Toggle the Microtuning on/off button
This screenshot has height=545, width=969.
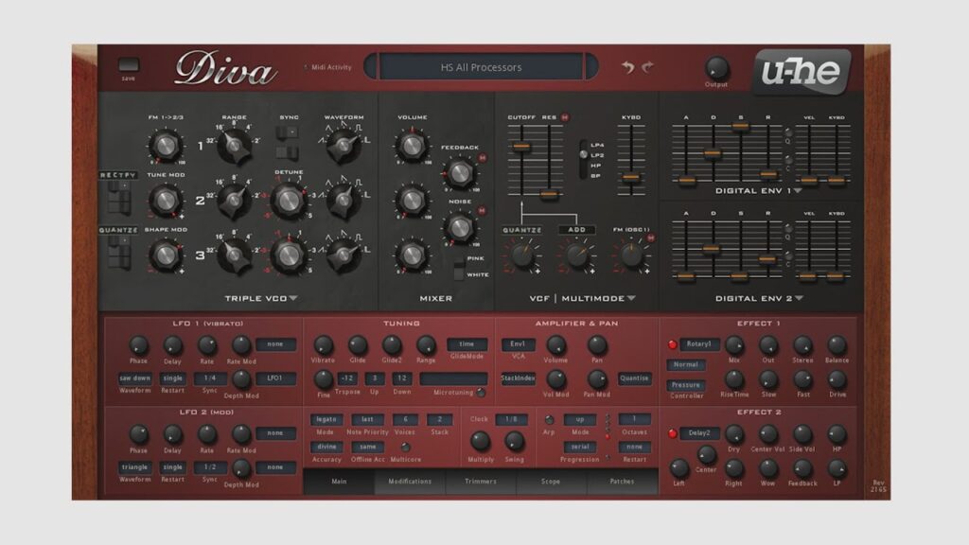click(x=481, y=393)
